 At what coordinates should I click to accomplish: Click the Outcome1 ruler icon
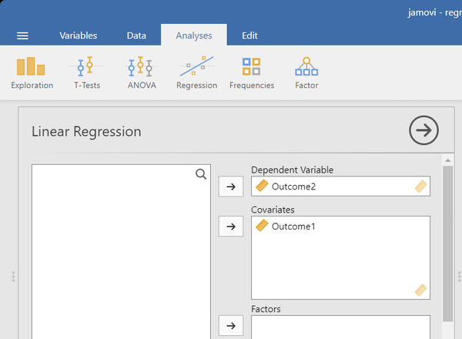(x=262, y=226)
